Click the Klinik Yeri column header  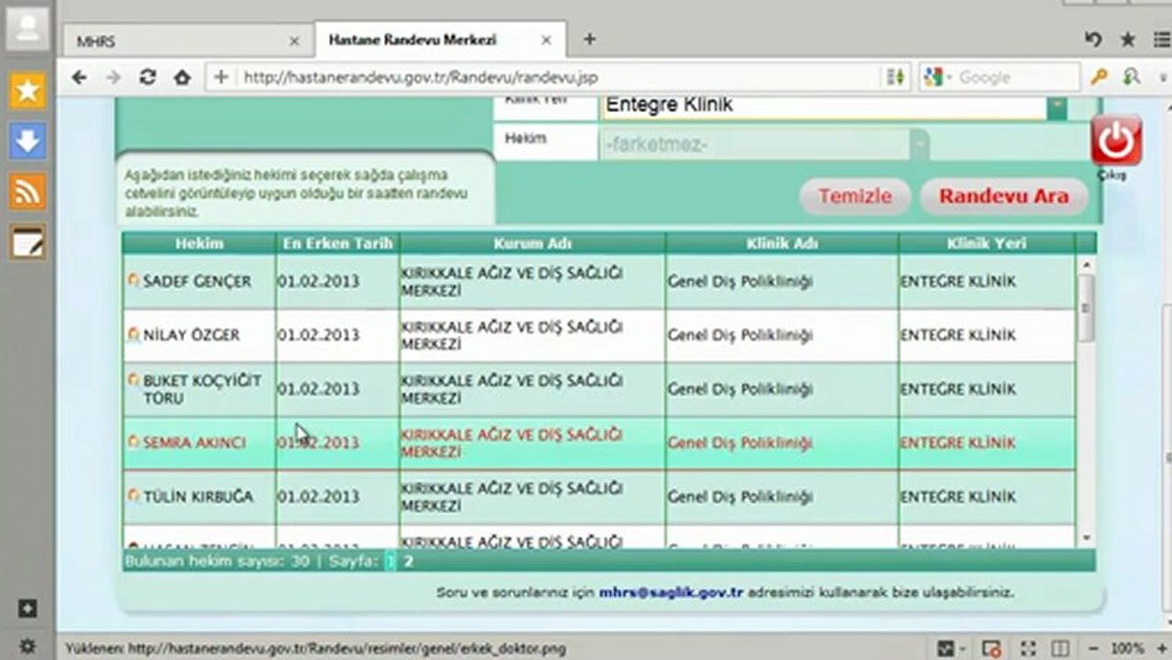point(986,243)
